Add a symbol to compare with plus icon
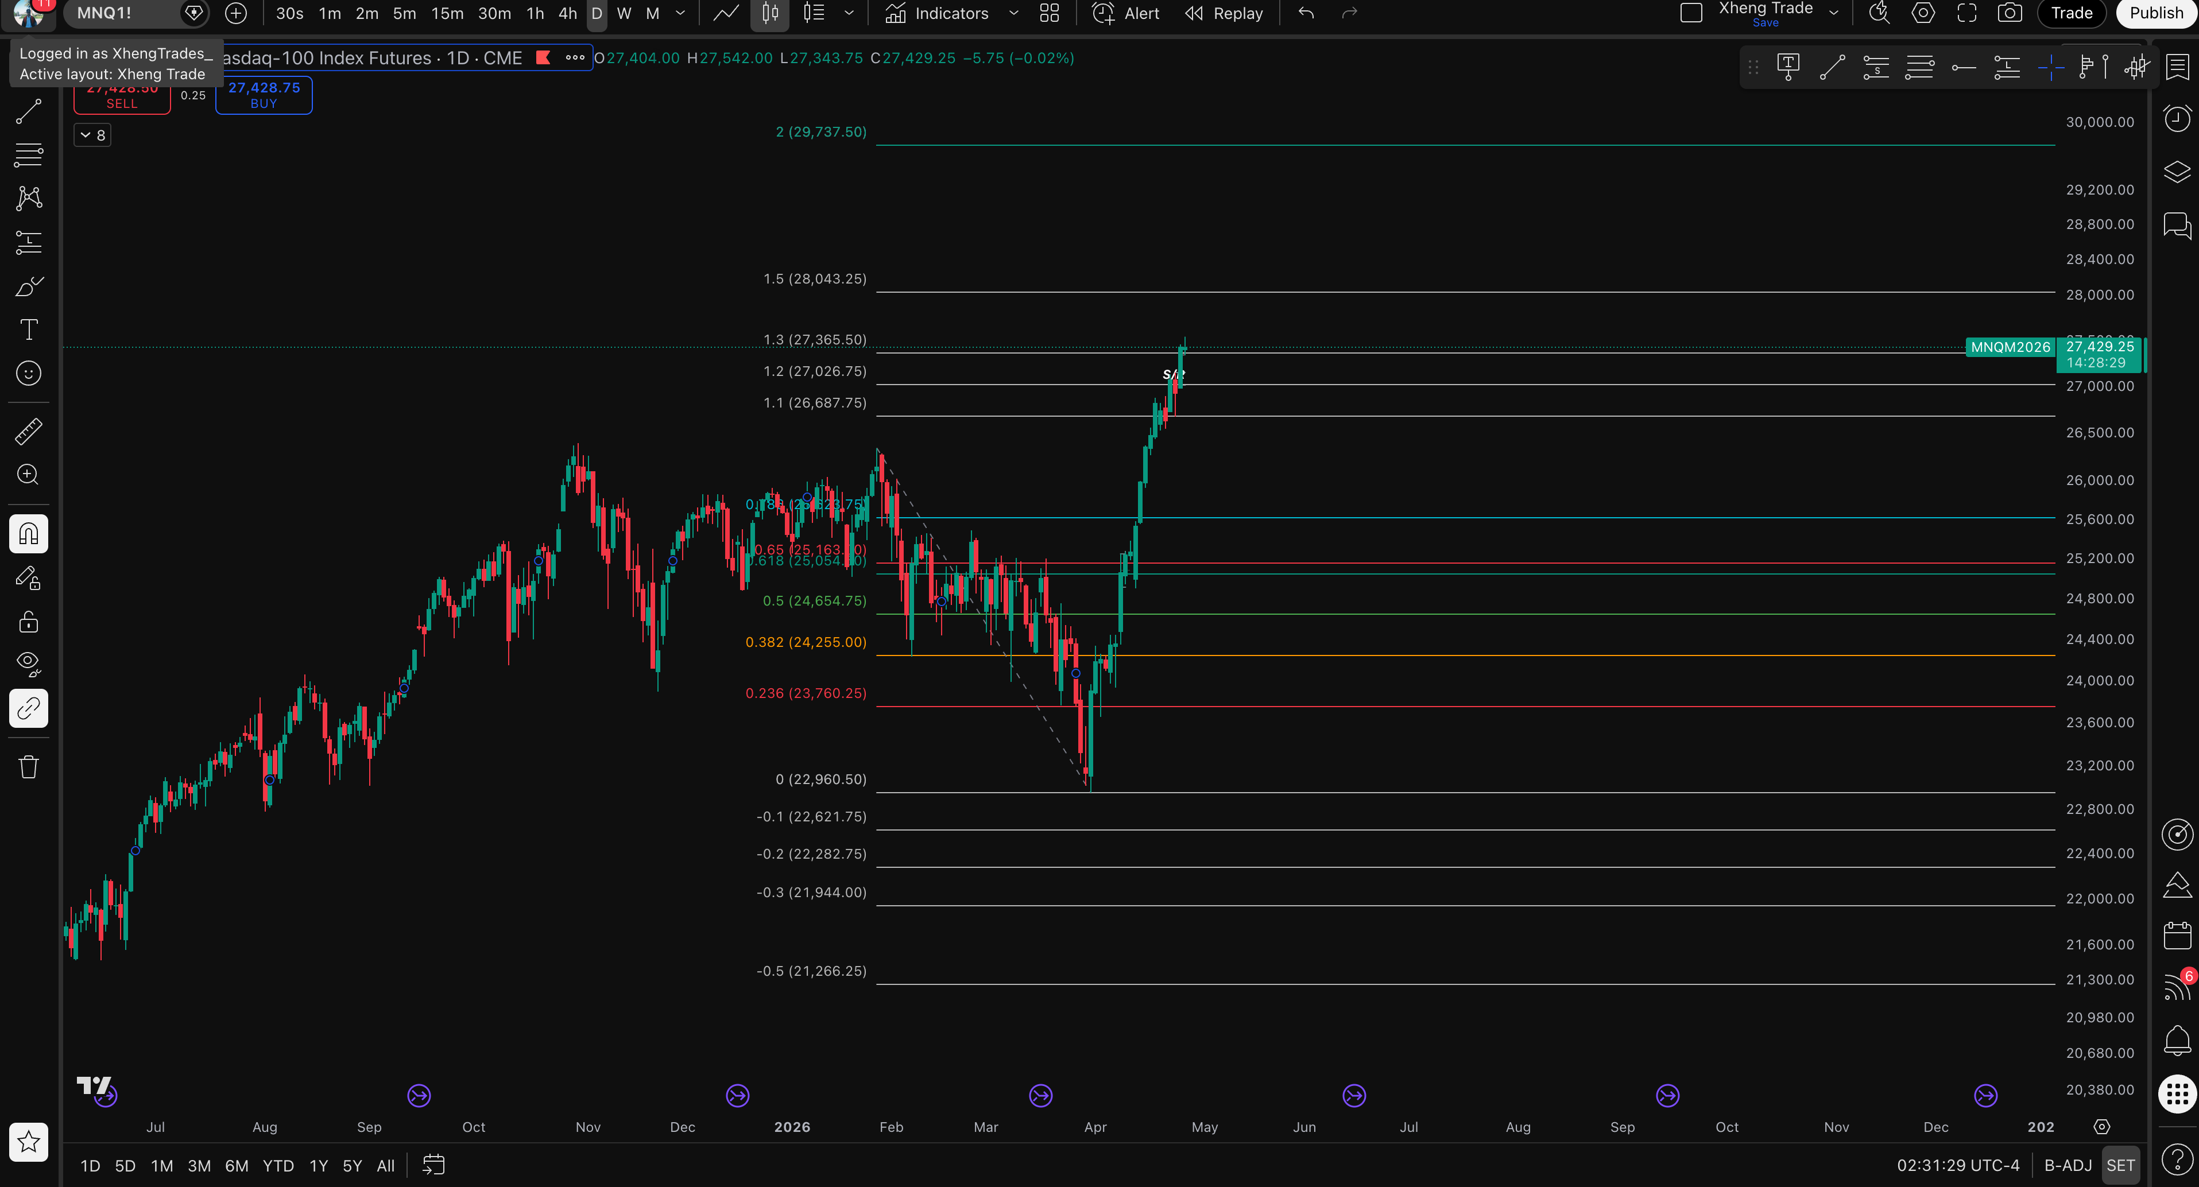This screenshot has height=1187, width=2199. coord(235,13)
